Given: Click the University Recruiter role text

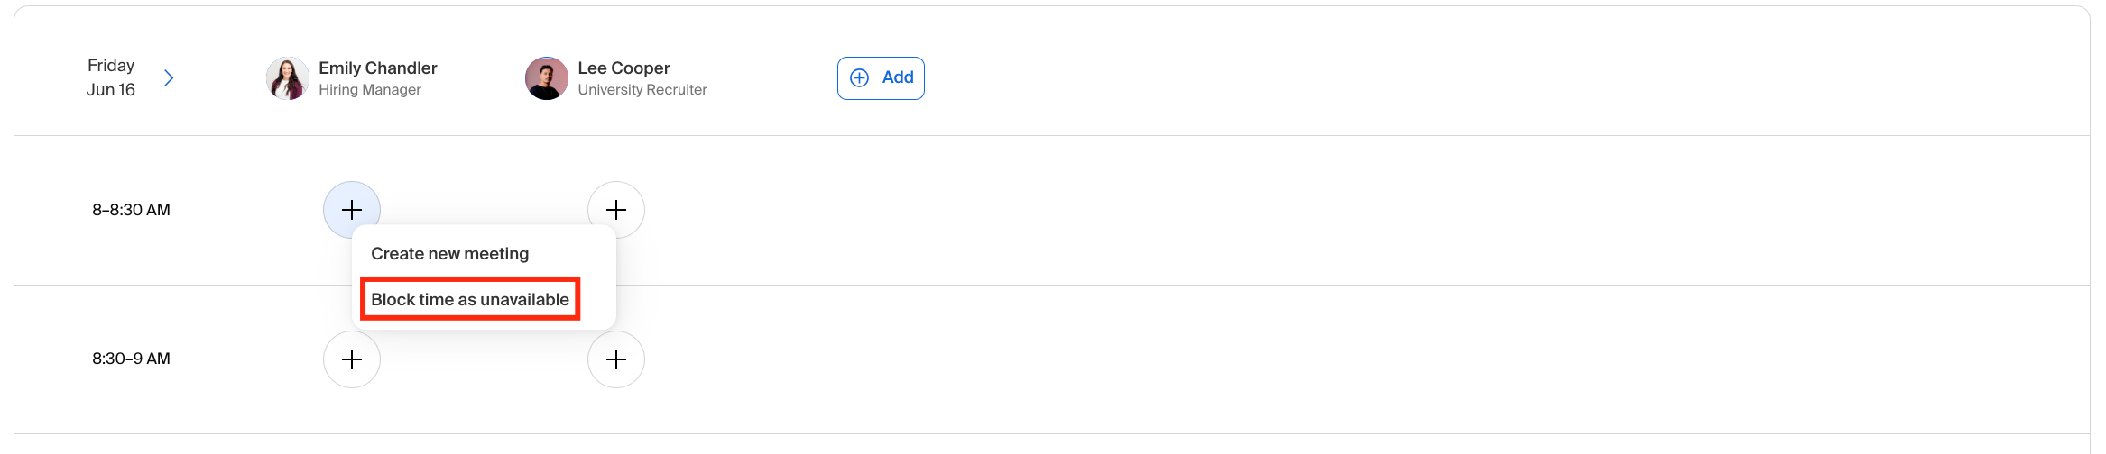Looking at the screenshot, I should tap(642, 90).
